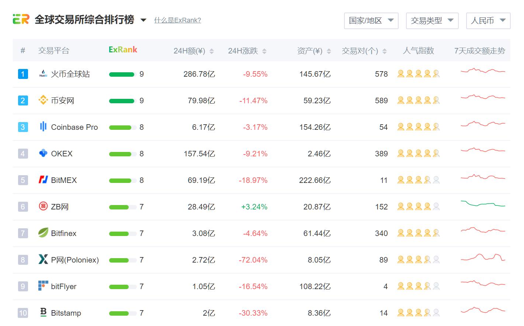Click the 157.54亿 volume value
The width and height of the screenshot is (524, 326).
click(x=199, y=154)
